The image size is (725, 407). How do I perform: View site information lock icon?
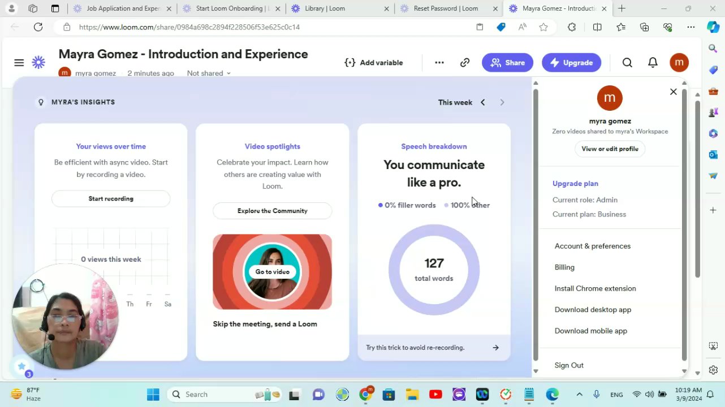coord(67,27)
